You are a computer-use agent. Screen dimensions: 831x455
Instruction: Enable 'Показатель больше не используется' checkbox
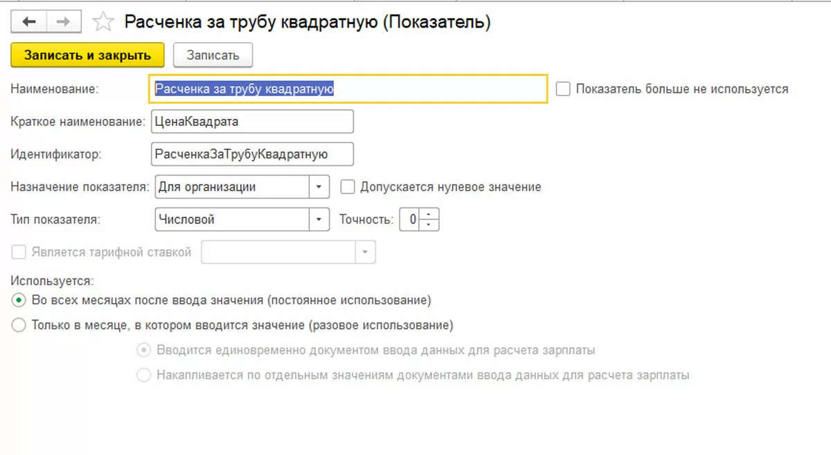[563, 89]
